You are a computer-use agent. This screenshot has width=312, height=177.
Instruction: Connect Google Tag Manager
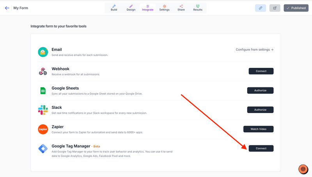click(261, 148)
